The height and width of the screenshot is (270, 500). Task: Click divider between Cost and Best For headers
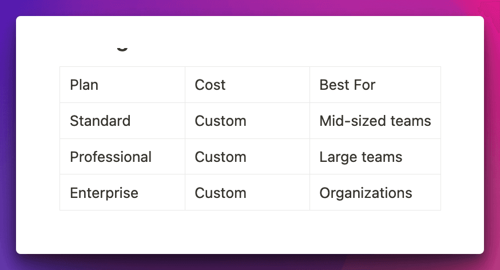click(x=309, y=85)
